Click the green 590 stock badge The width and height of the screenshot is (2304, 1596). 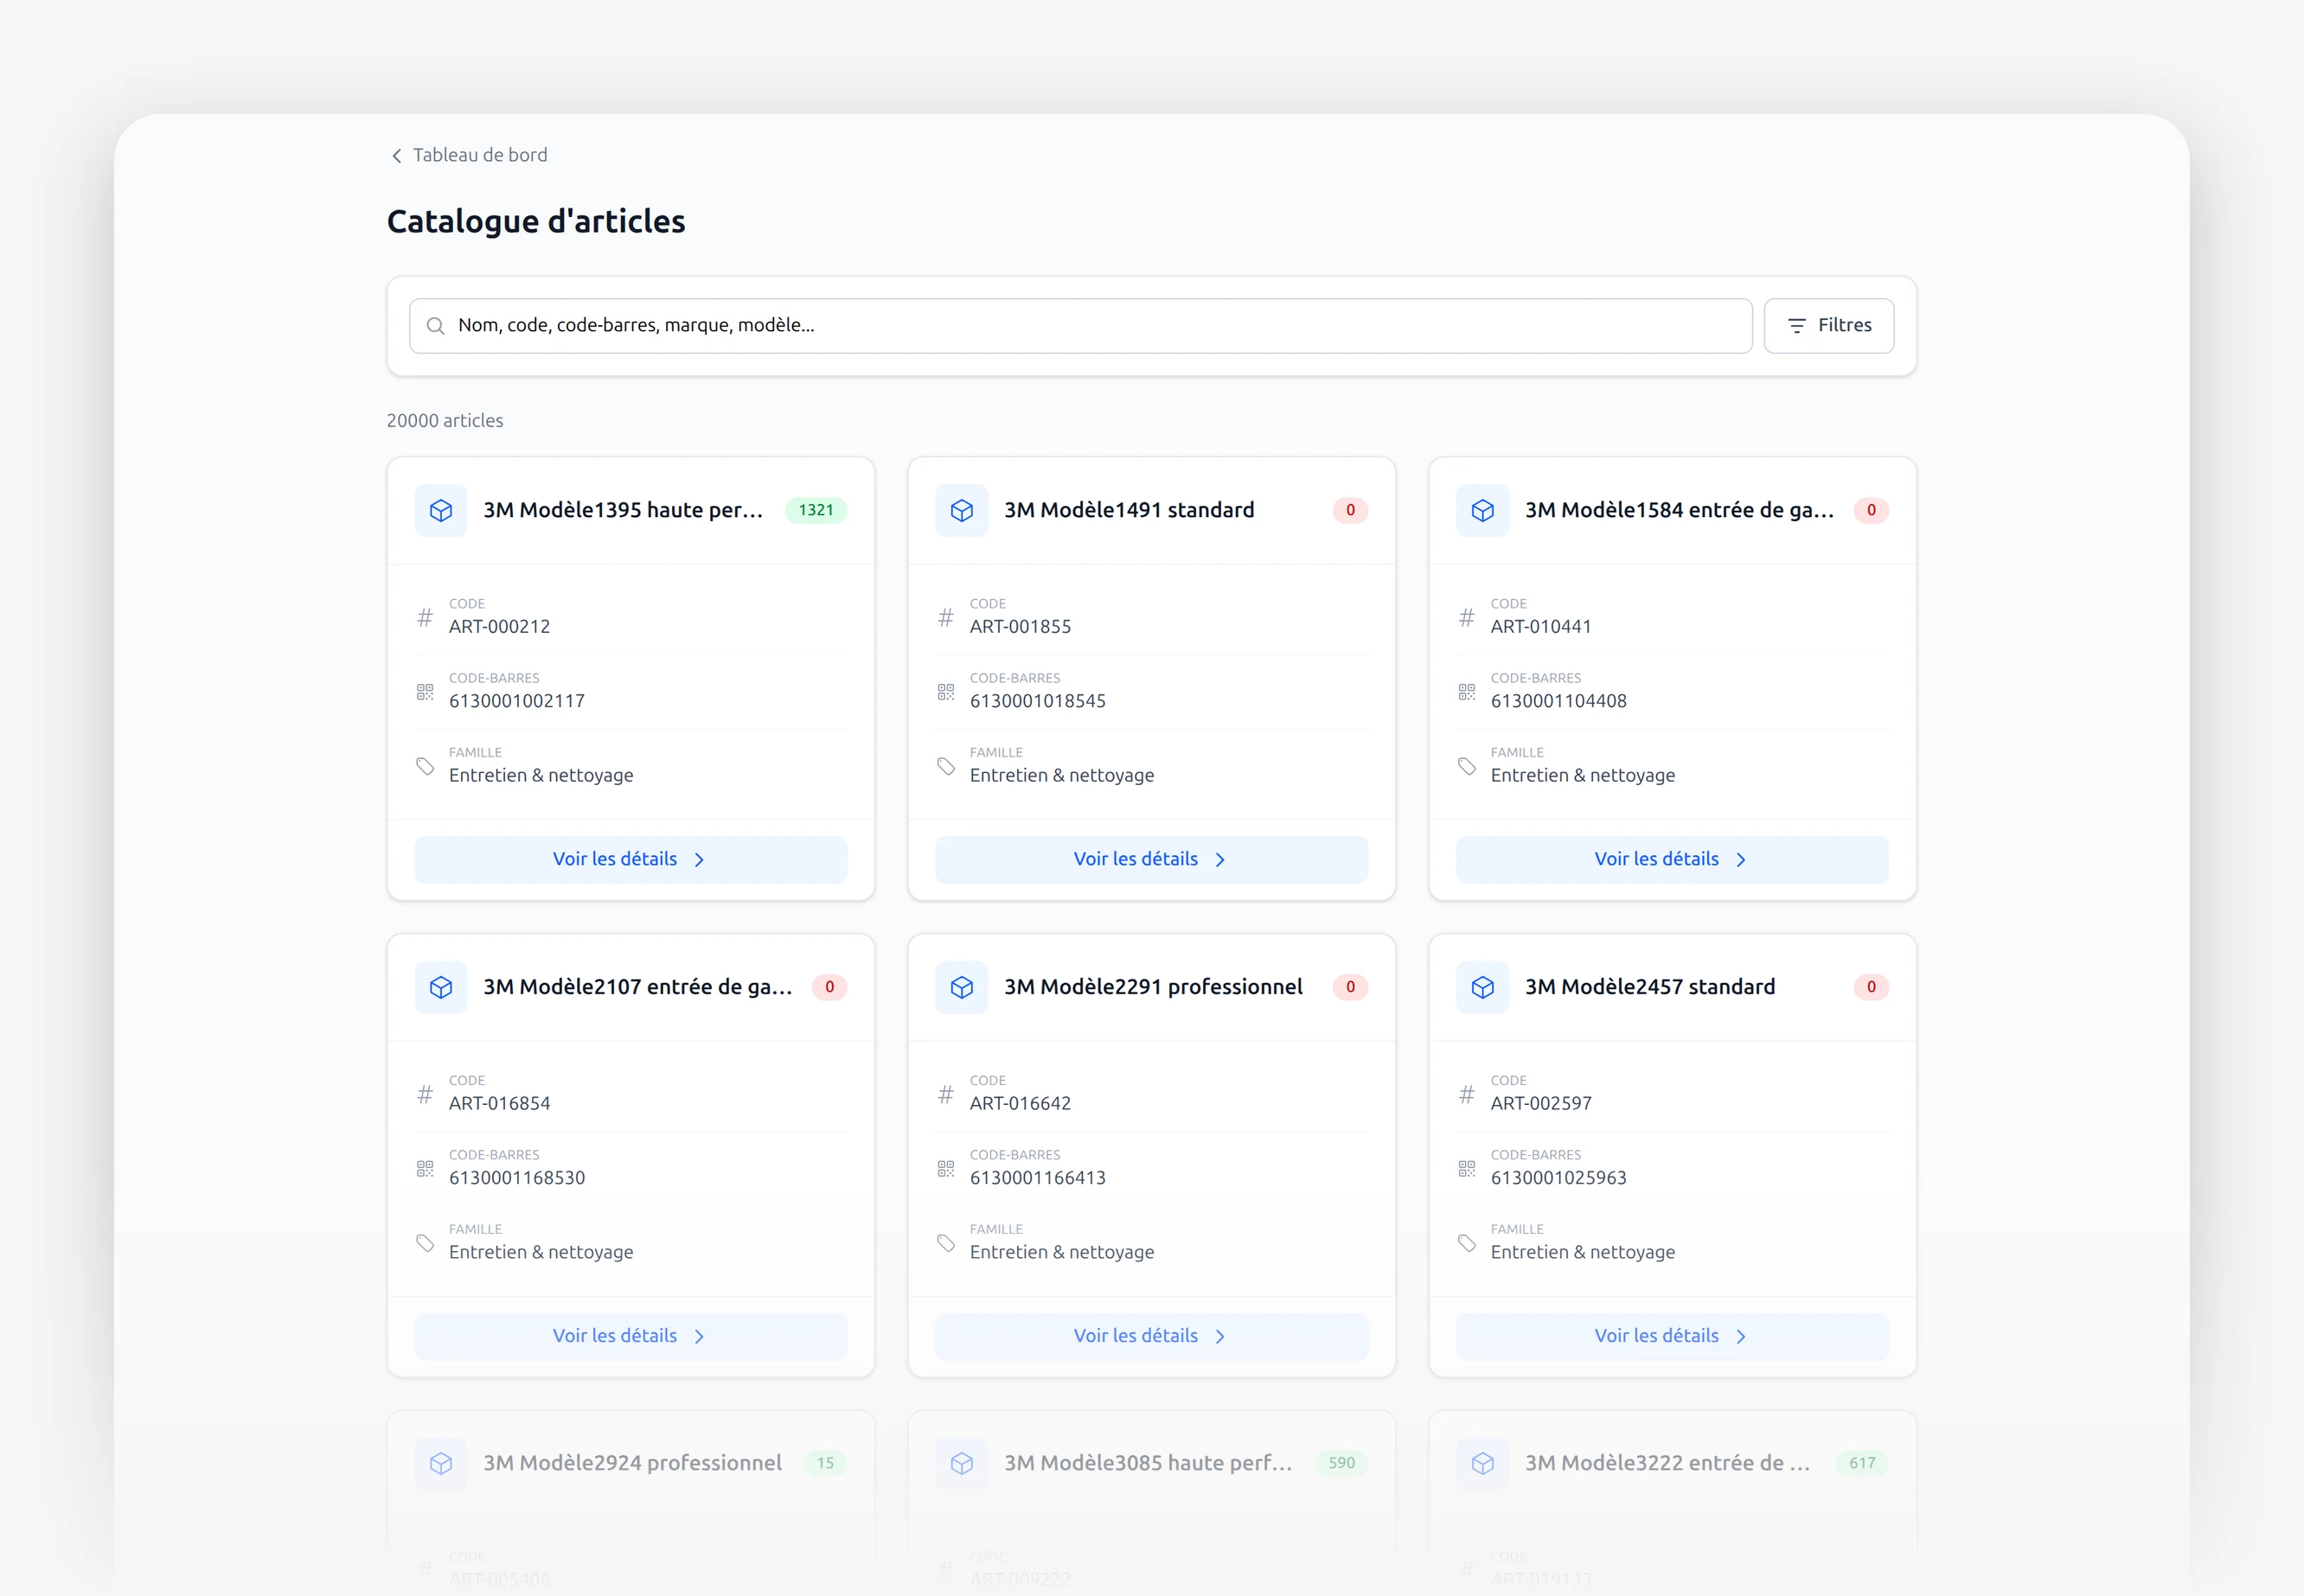point(1341,1464)
